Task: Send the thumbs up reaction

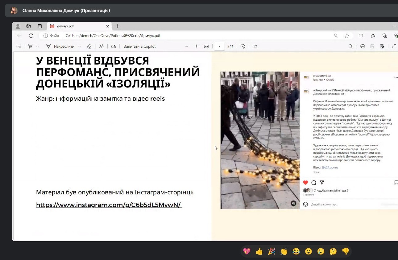Action: [259, 251]
